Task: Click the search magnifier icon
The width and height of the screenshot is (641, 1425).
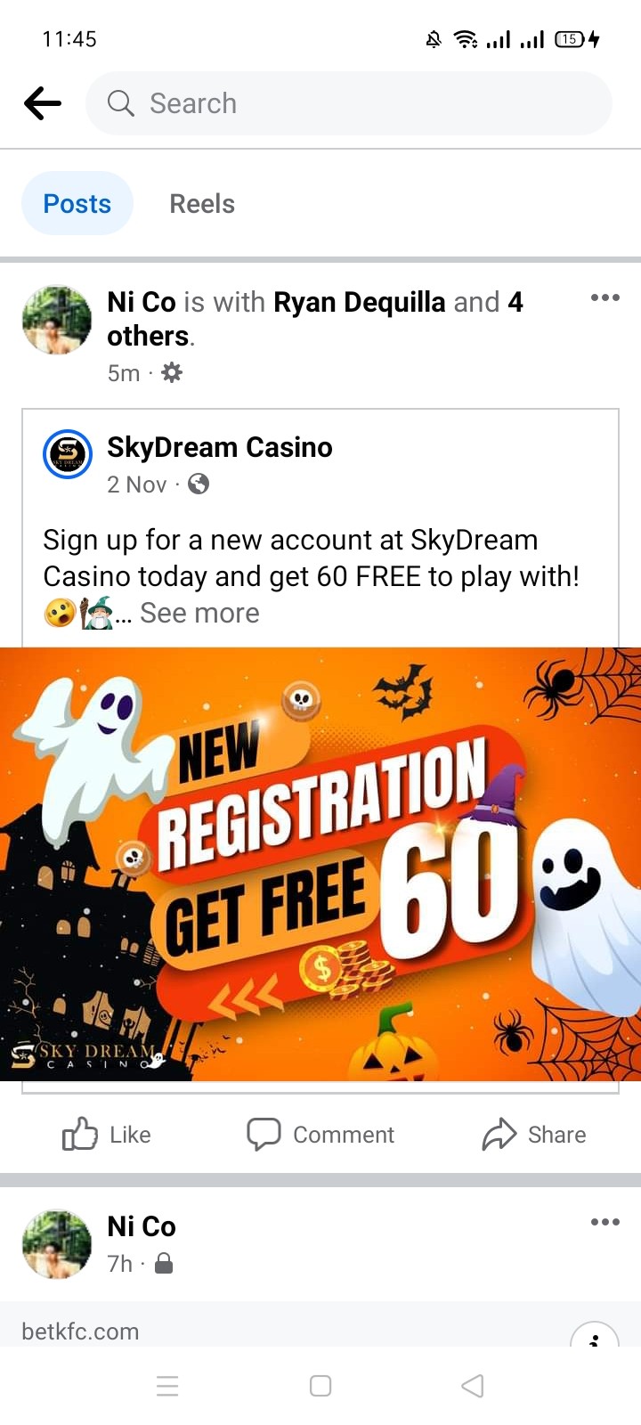Action: [x=120, y=103]
